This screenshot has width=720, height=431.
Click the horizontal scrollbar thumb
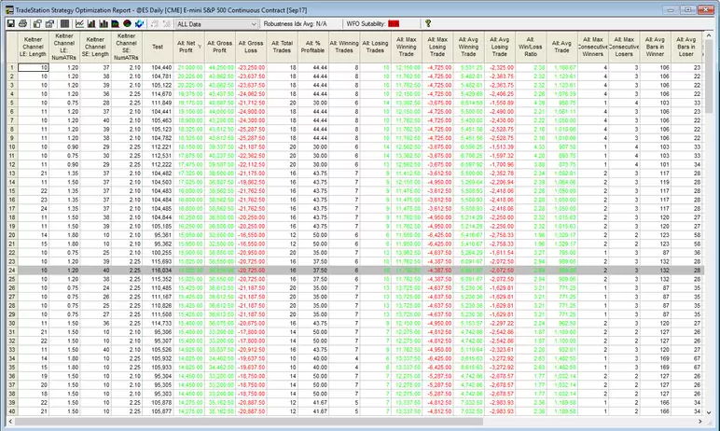(249, 421)
